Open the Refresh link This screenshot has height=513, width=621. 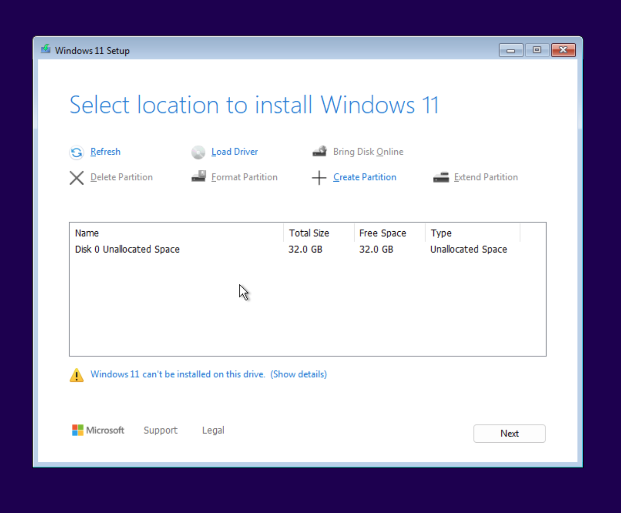pos(105,151)
